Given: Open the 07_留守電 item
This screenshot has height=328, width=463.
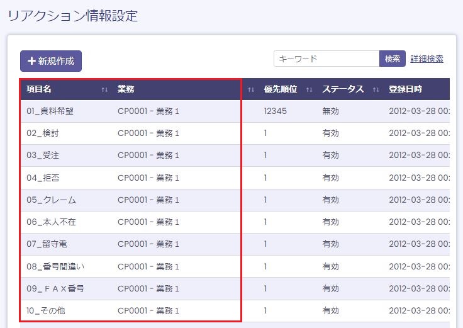Looking at the screenshot, I should [x=47, y=244].
